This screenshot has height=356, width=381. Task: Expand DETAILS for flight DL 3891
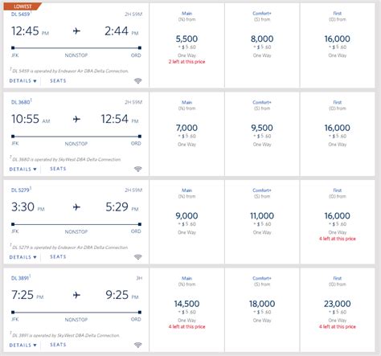tap(23, 345)
